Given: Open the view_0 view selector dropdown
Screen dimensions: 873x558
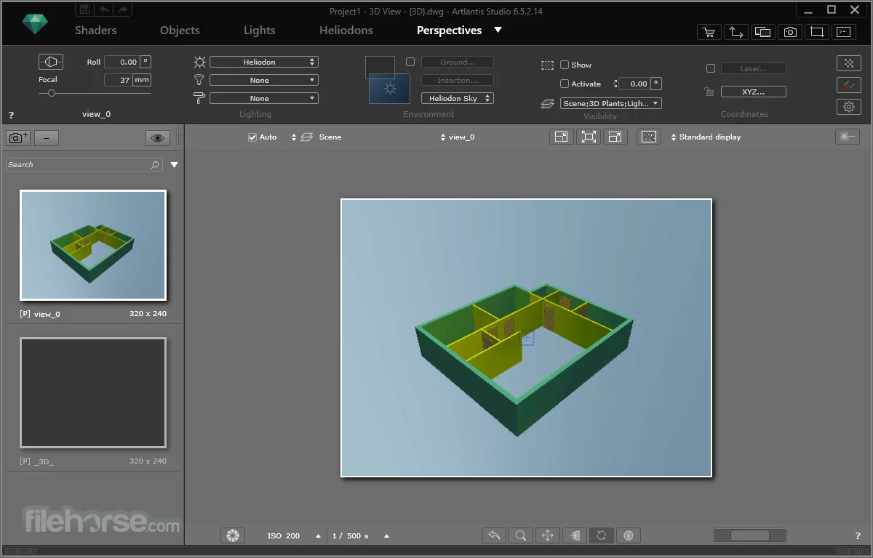Looking at the screenshot, I should pos(458,137).
